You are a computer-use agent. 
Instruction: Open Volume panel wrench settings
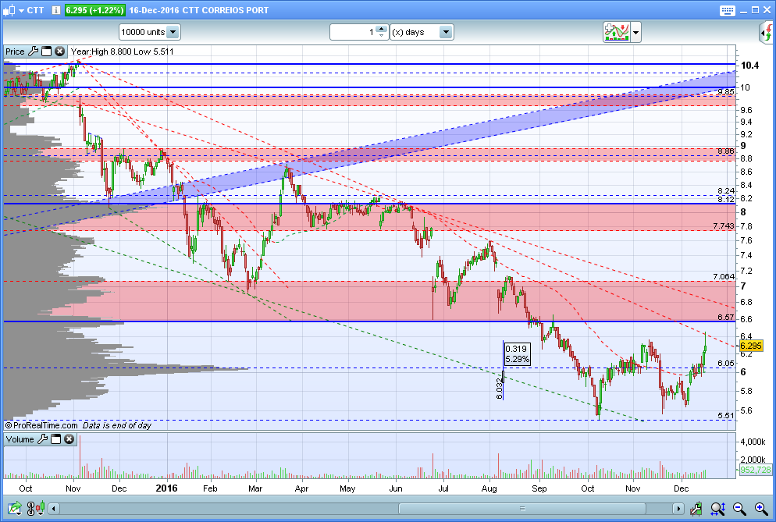point(43,439)
